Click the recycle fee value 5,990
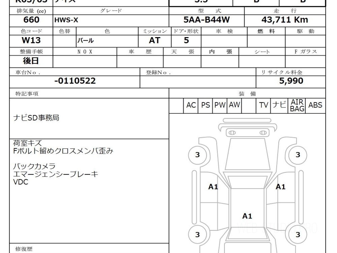 291,81
